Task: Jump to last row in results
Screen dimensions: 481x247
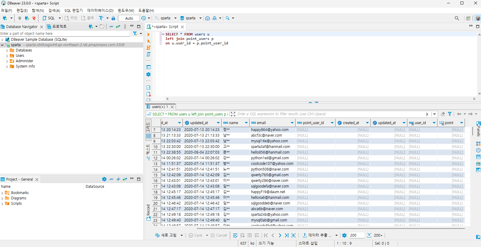Action: coord(287,235)
